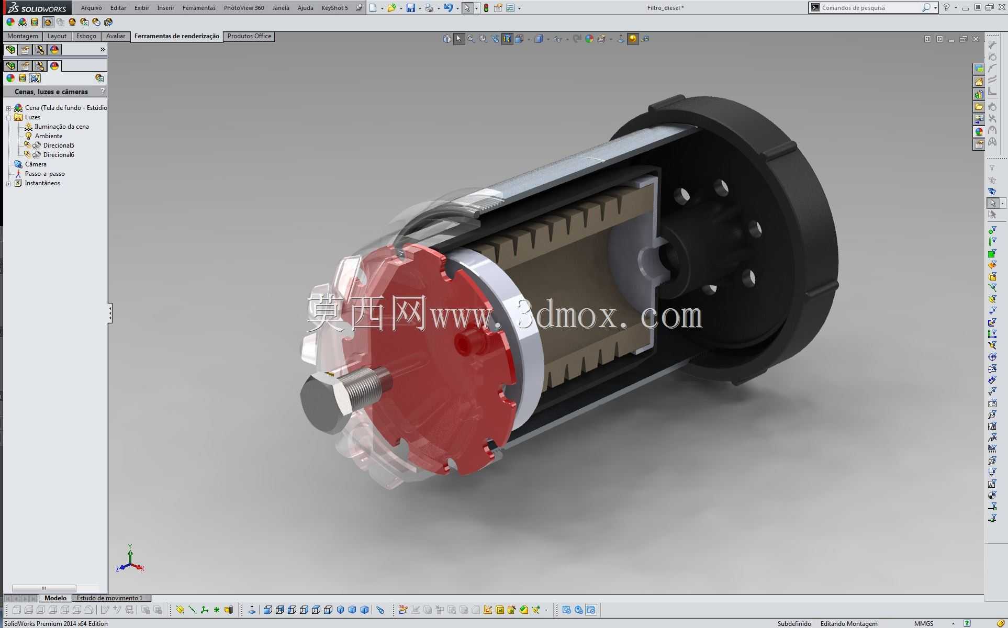Click the pin icon after KeyShot 5
Image resolution: width=1008 pixels, height=628 pixels.
click(x=359, y=8)
